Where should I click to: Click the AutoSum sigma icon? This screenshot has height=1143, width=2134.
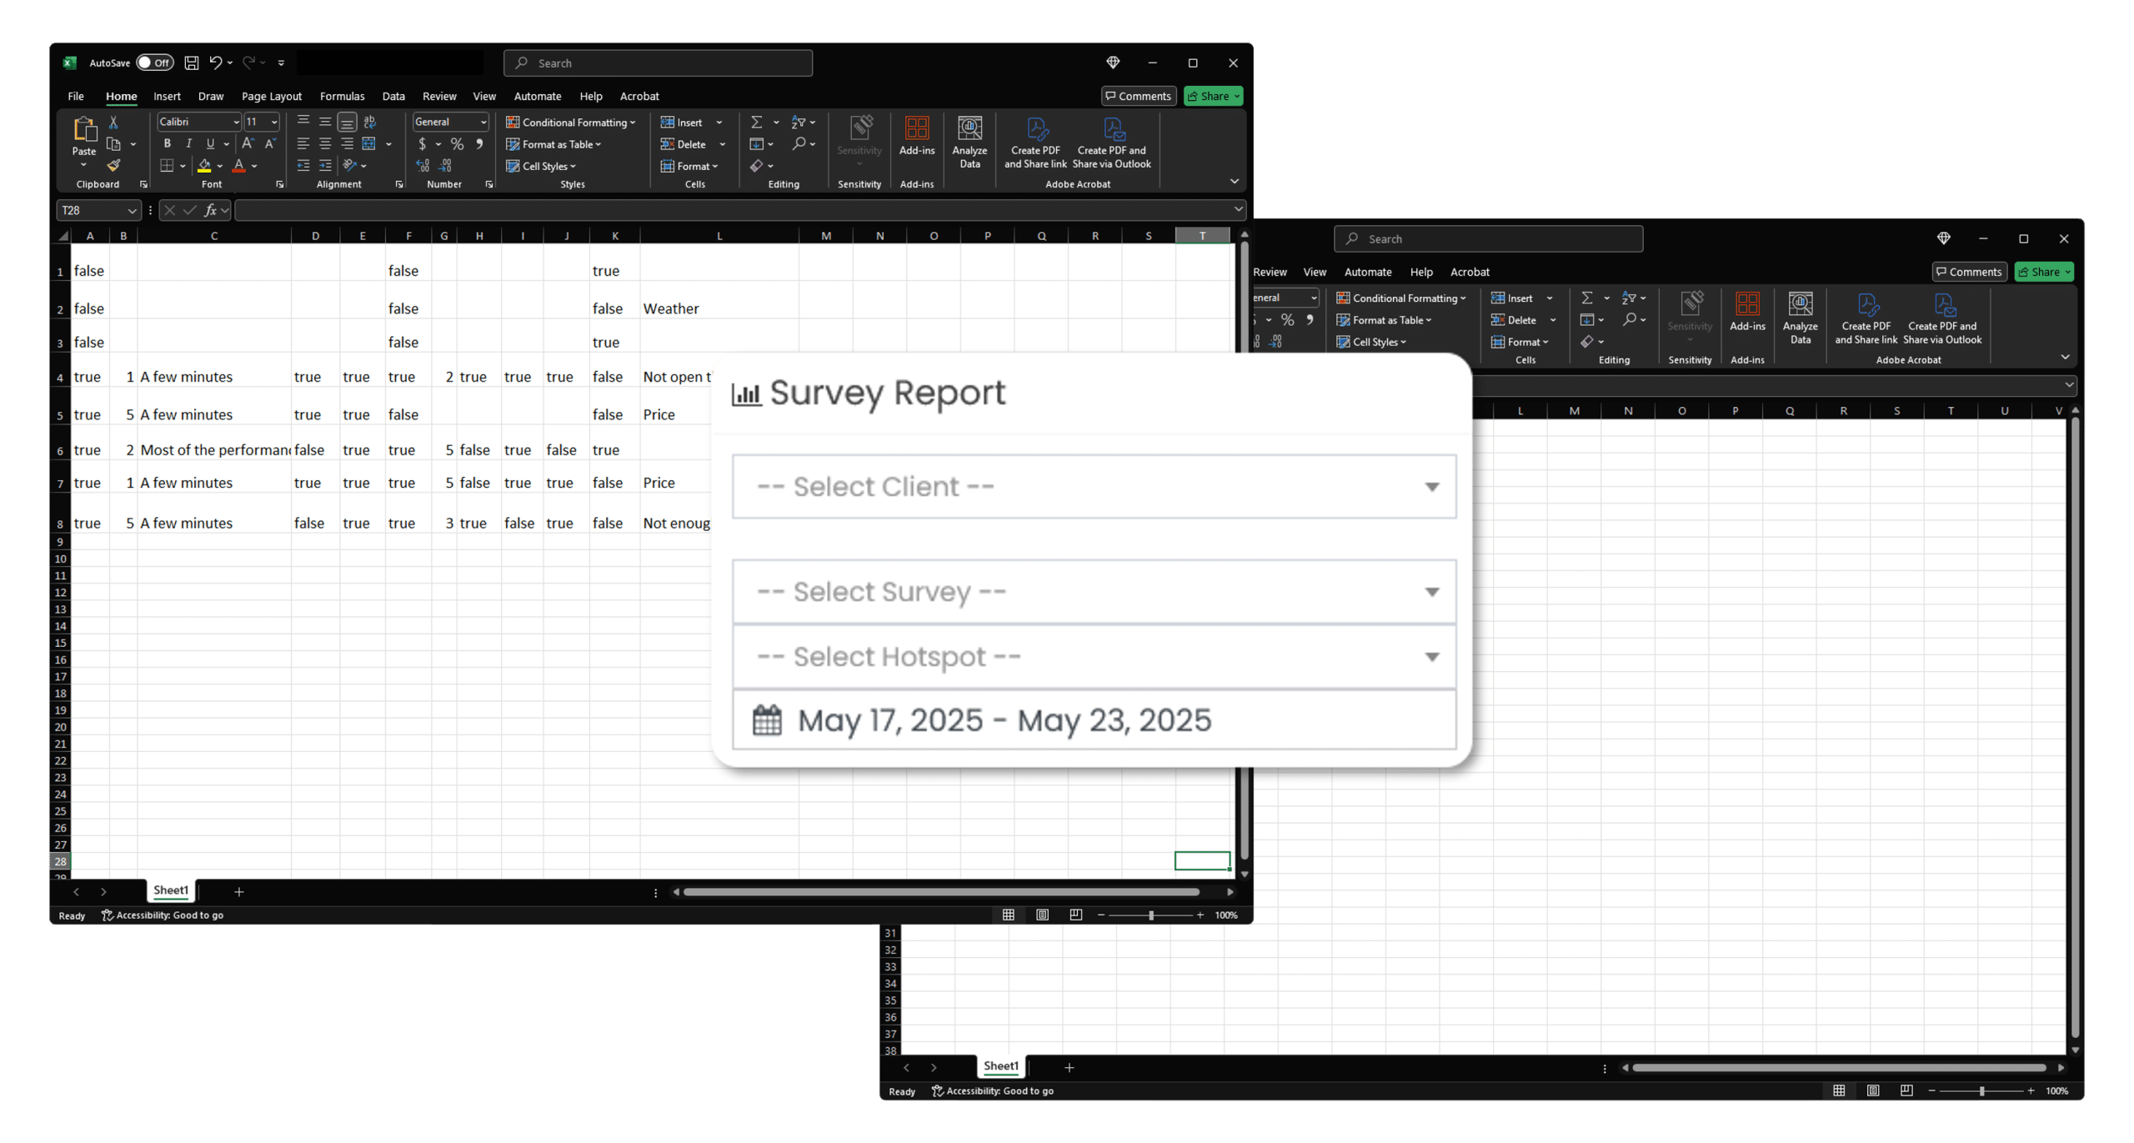[756, 122]
